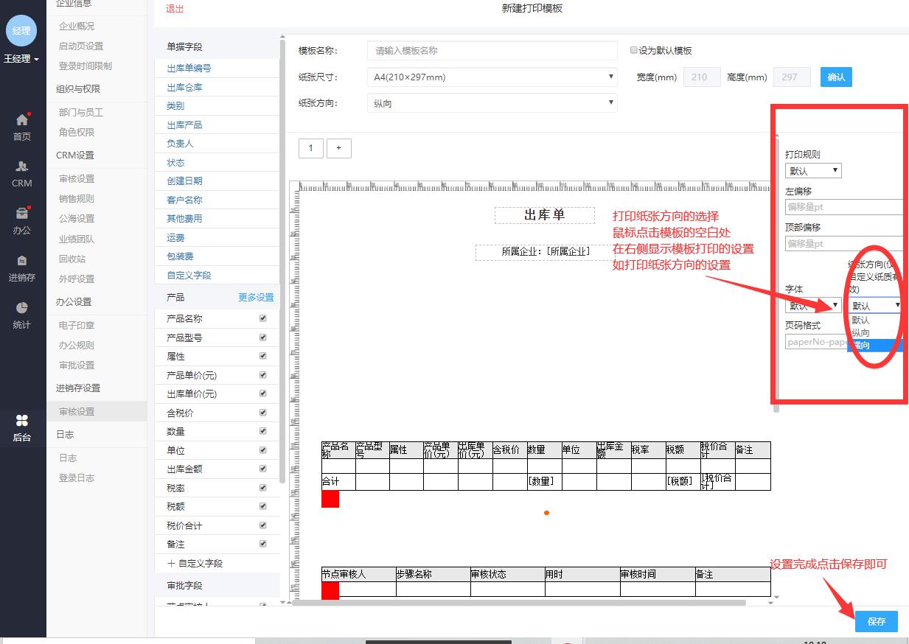Image resolution: width=909 pixels, height=644 pixels.
Task: Choose 默认 option in the open orientation list
Action: (x=874, y=320)
